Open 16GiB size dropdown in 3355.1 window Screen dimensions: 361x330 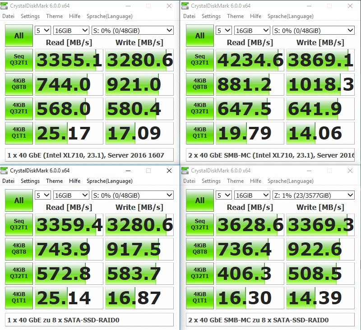click(x=71, y=30)
